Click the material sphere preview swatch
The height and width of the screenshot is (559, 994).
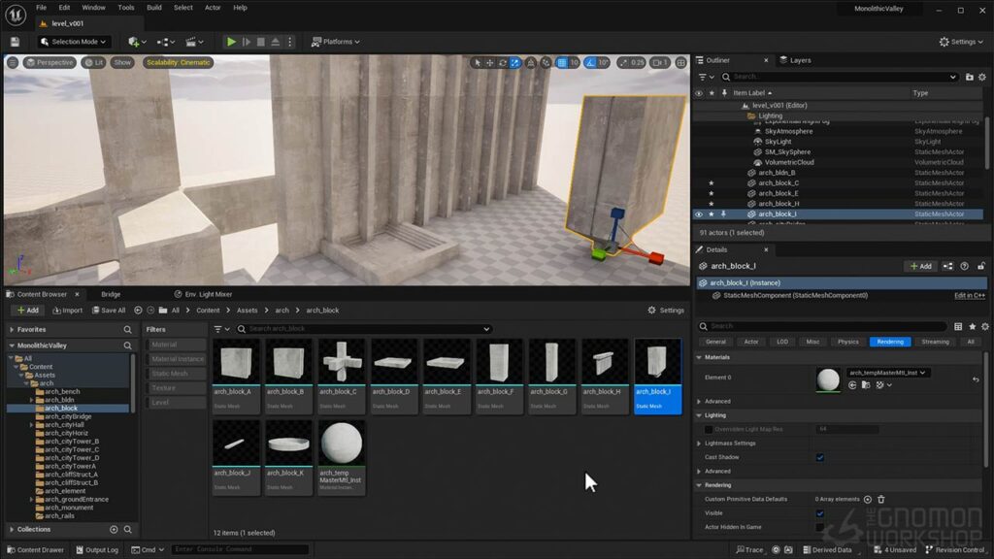click(828, 379)
